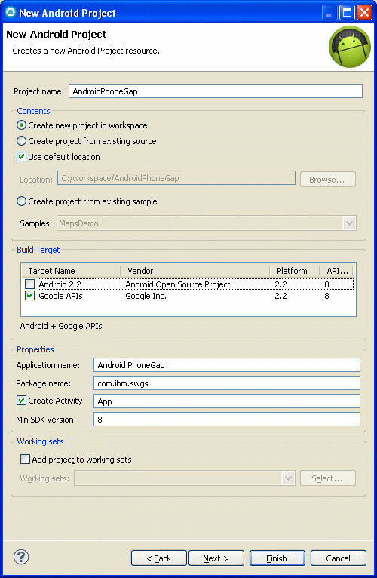This screenshot has height=578, width=377.
Task: Click the Android robot logo image
Action: point(350,47)
